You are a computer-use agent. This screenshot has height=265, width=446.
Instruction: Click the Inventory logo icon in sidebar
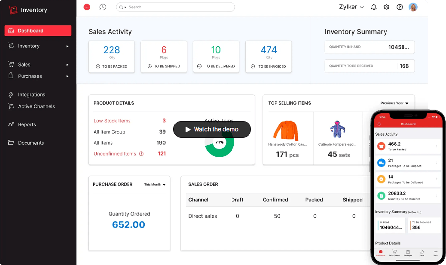point(13,10)
